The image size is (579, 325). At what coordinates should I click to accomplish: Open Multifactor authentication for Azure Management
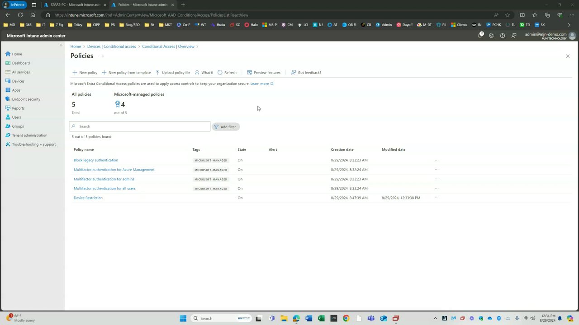click(114, 170)
